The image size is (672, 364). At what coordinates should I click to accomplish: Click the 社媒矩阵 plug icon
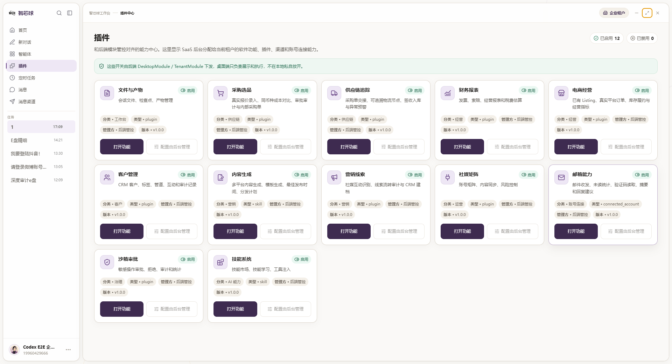448,177
